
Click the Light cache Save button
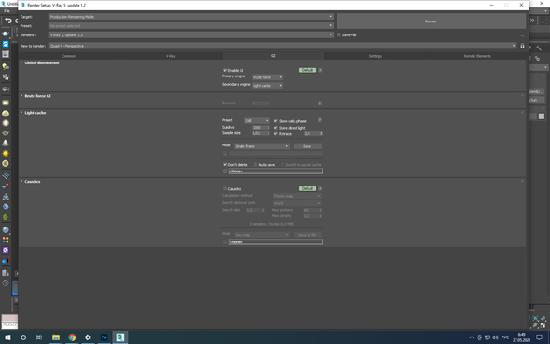[x=308, y=146]
